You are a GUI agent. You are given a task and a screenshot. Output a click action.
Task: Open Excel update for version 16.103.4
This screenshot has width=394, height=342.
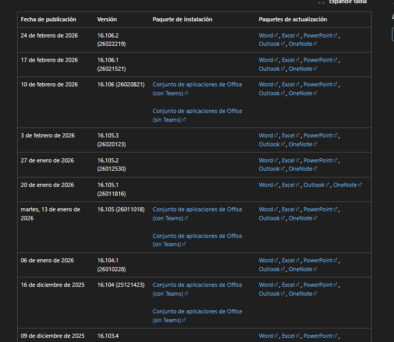pos(291,336)
